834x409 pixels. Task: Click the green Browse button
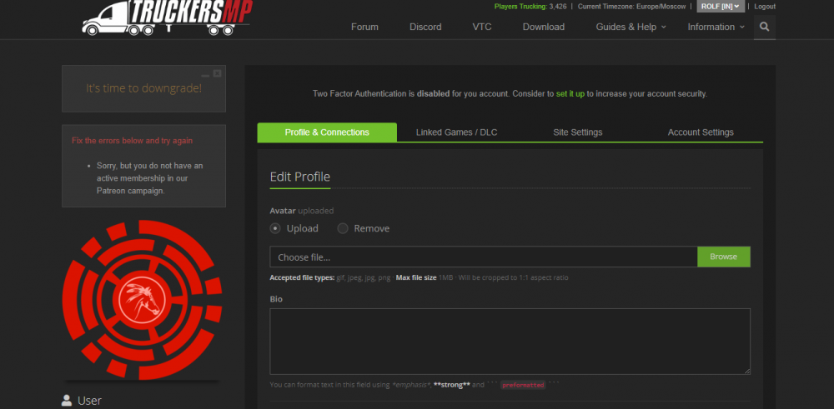pos(723,257)
